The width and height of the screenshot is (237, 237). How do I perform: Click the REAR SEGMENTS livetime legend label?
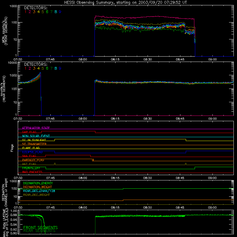[39, 231]
